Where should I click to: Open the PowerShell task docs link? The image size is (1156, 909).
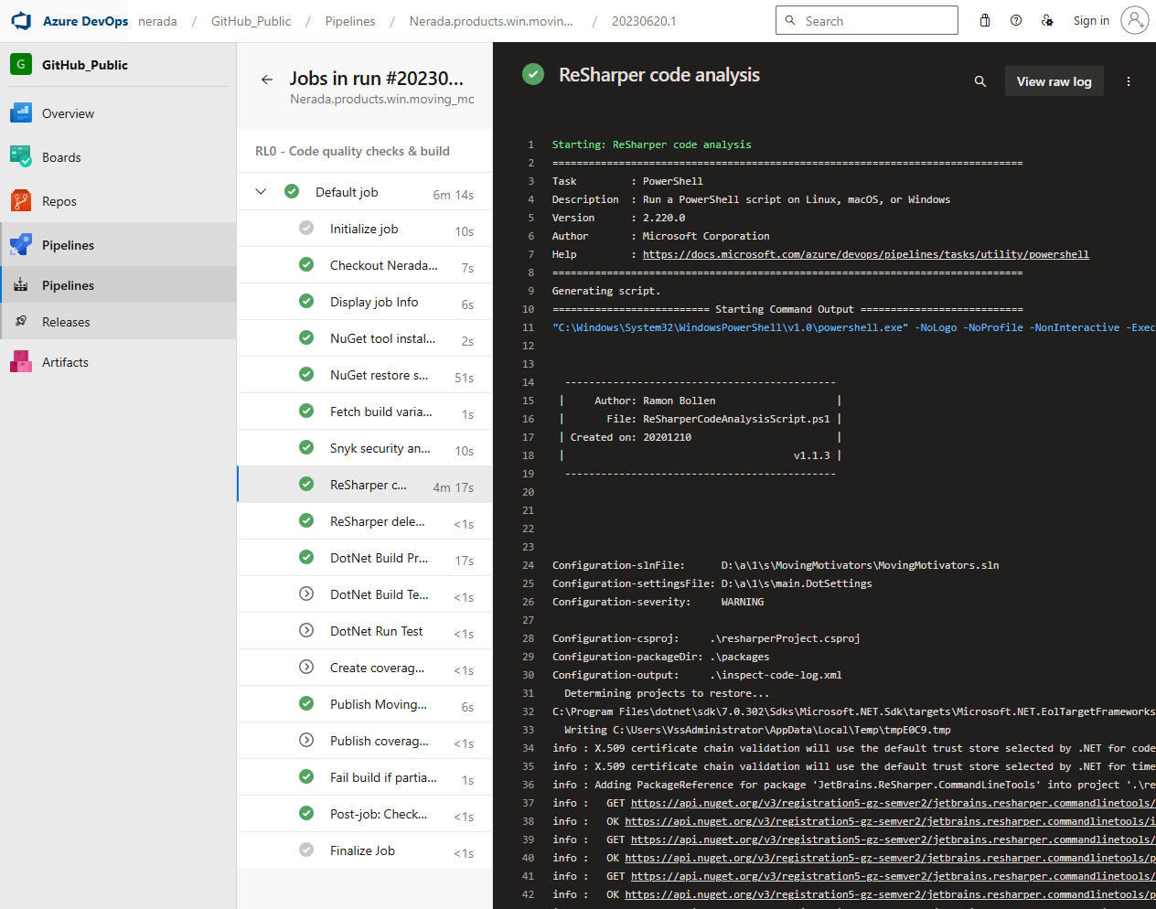865,254
